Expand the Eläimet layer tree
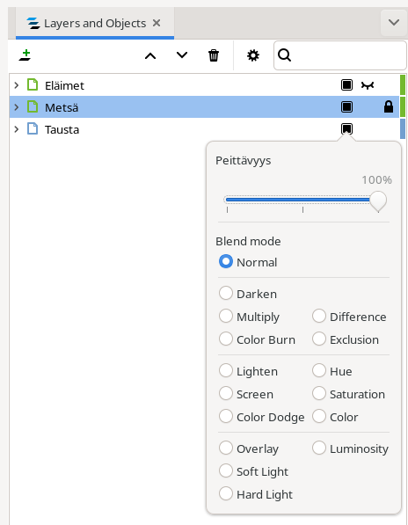The width and height of the screenshot is (408, 525). coord(17,85)
